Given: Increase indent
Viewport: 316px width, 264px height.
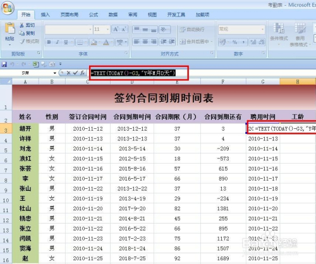Looking at the screenshot, I should tap(171, 42).
